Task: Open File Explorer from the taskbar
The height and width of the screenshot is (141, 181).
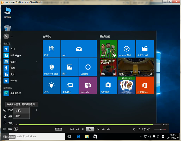Action: (87, 136)
